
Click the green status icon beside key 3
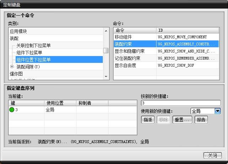pyautogui.click(x=12, y=110)
